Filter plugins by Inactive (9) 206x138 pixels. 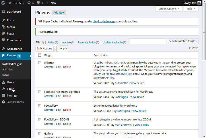[x=68, y=42]
